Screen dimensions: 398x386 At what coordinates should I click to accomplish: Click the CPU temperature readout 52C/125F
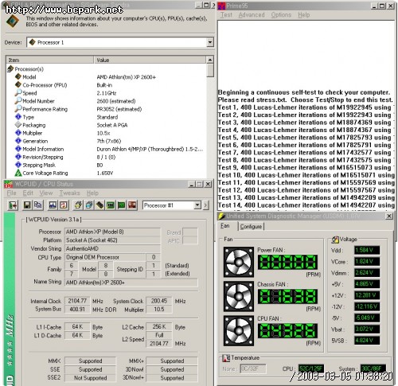pyautogui.click(x=311, y=368)
